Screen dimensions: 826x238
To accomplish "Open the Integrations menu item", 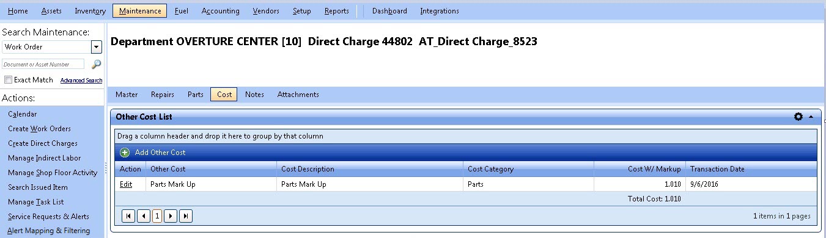I will (x=439, y=11).
